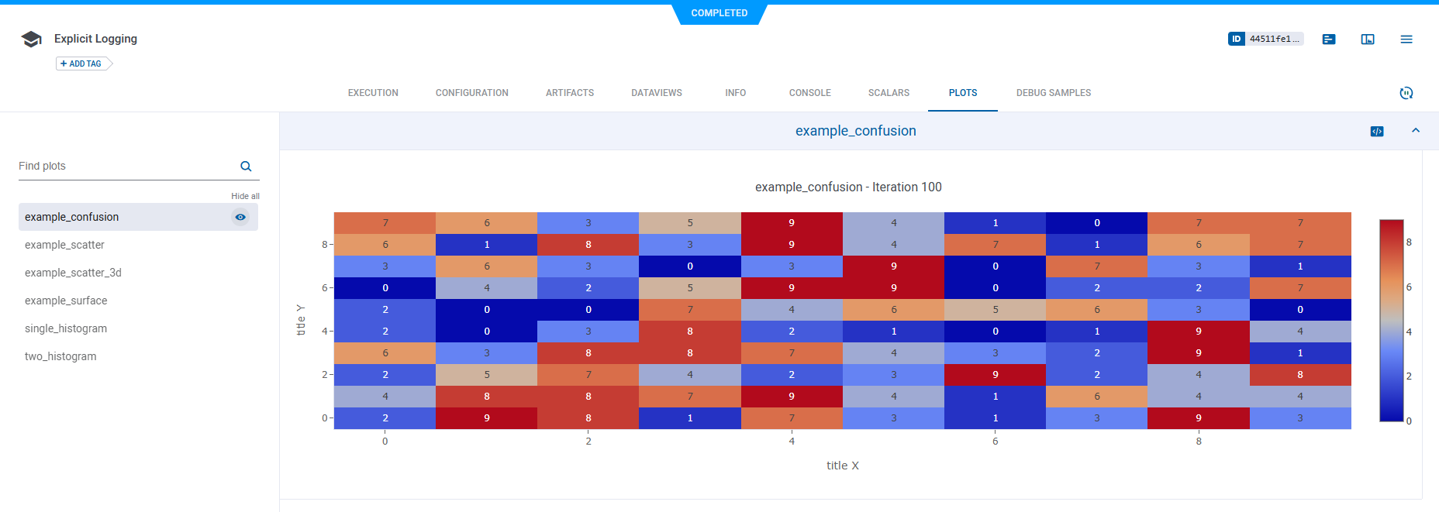Click the search magnifier icon
Screen dimensions: 1439x512
(246, 167)
